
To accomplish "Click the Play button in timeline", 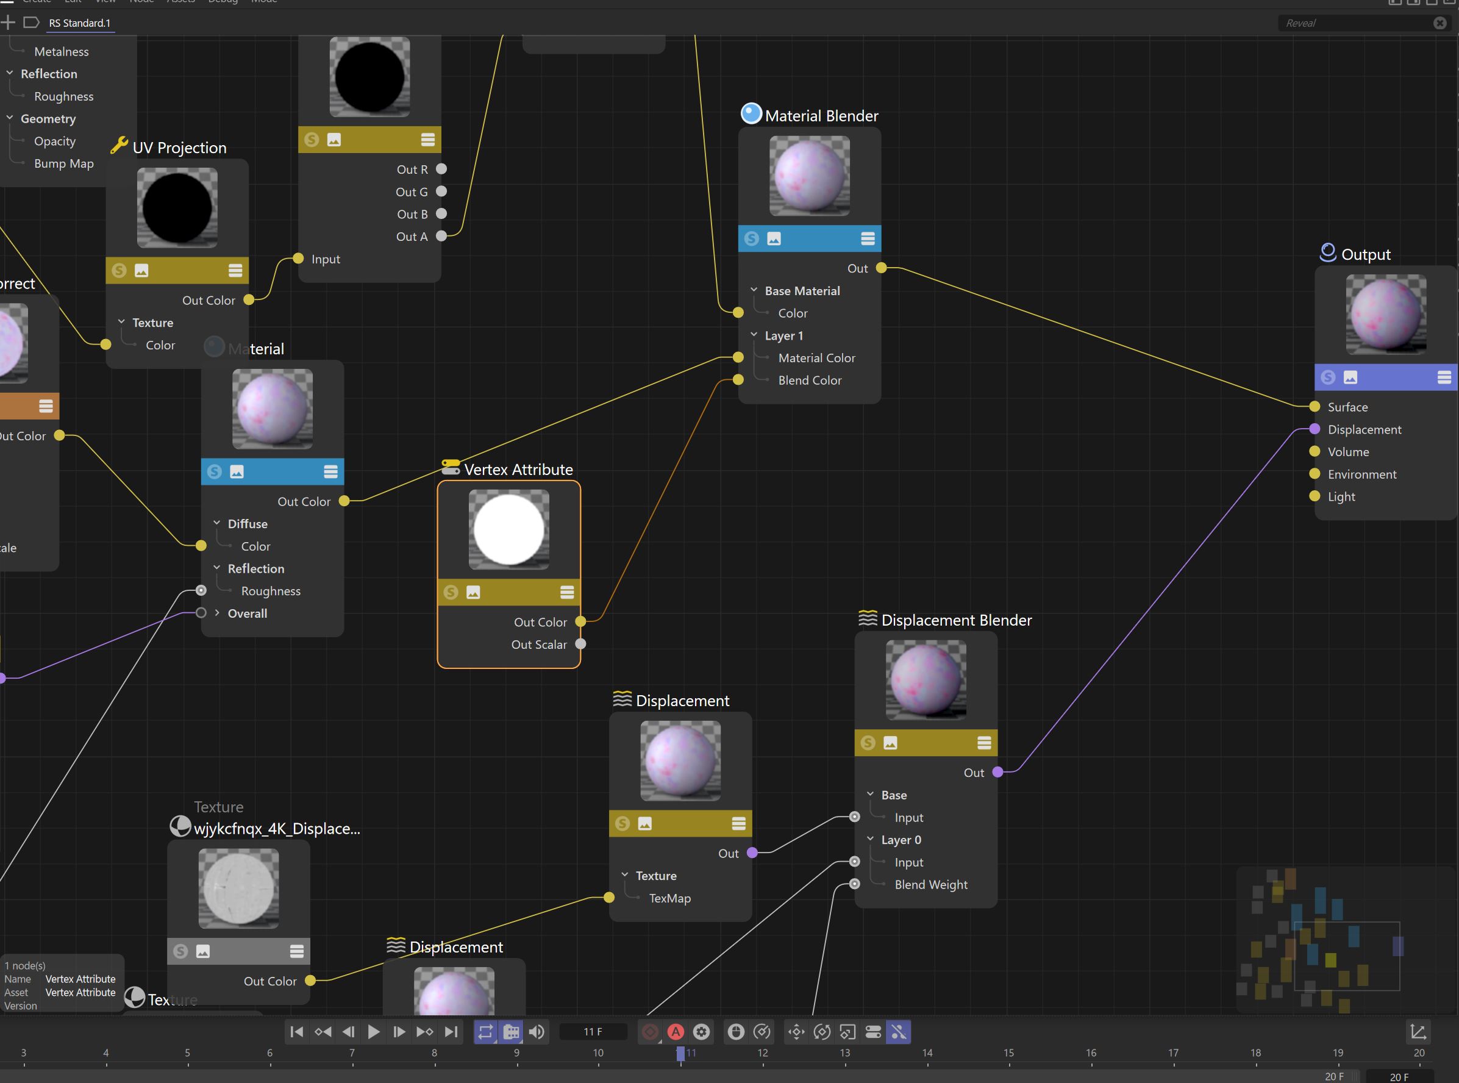I will pyautogui.click(x=373, y=1032).
